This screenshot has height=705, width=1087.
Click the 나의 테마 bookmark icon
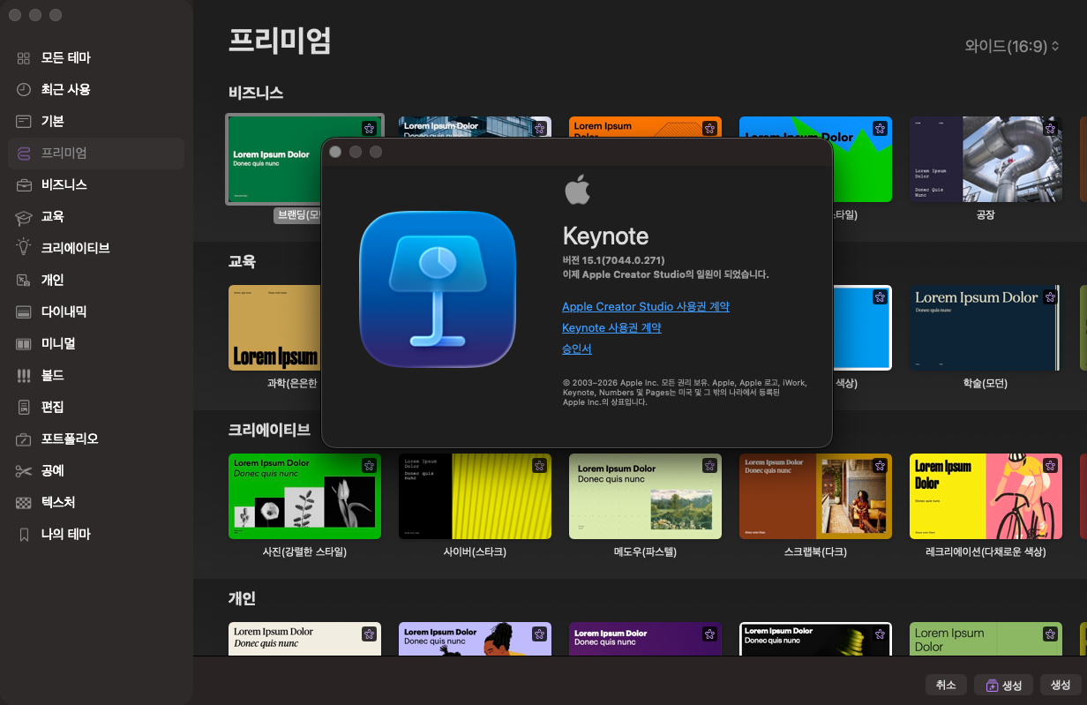(24, 535)
